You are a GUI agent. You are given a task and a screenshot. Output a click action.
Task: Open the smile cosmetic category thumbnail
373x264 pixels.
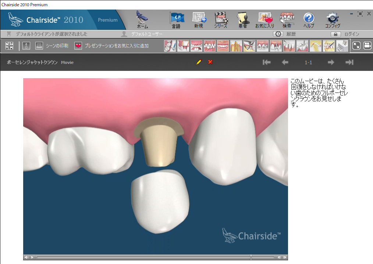click(223, 46)
